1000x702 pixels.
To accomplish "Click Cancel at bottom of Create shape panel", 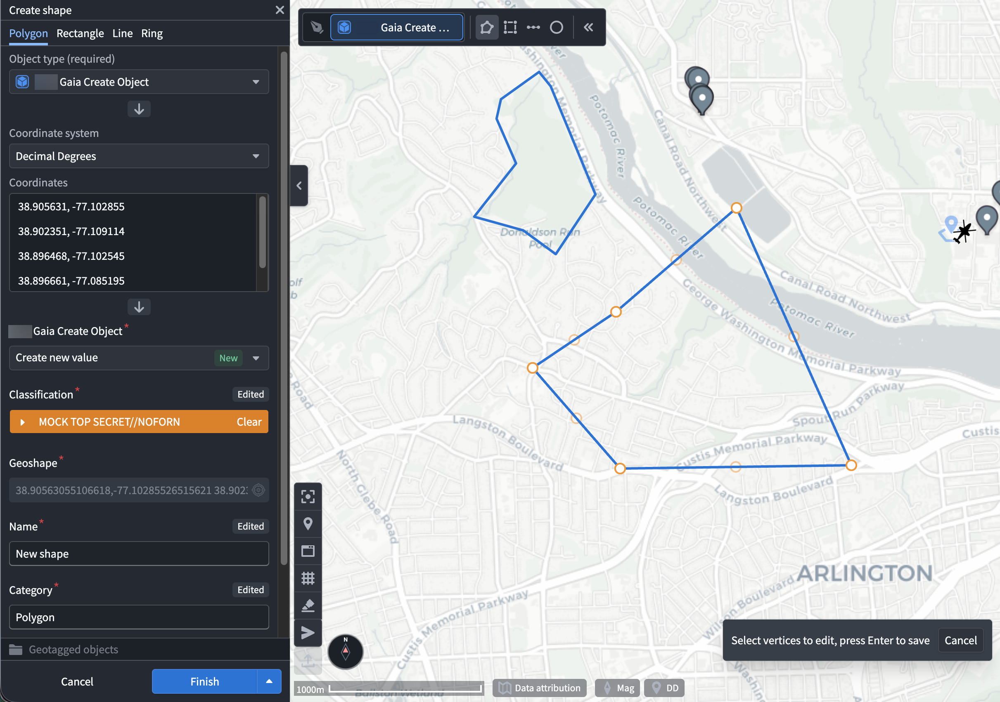I will pos(77,681).
